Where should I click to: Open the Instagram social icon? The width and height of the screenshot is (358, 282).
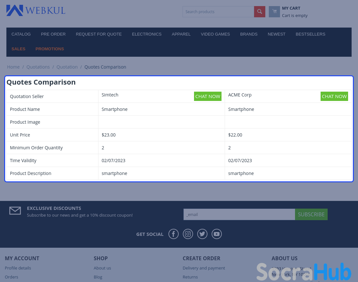(x=188, y=234)
